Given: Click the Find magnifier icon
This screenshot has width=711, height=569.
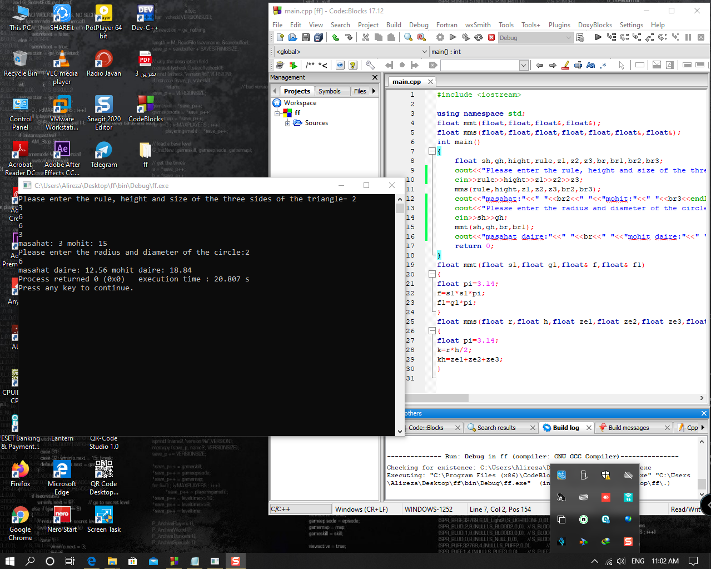Looking at the screenshot, I should pos(408,37).
